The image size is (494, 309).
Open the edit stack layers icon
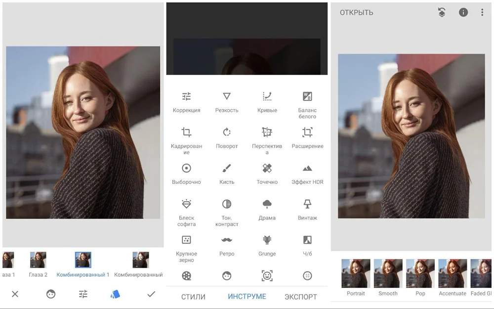pos(442,13)
